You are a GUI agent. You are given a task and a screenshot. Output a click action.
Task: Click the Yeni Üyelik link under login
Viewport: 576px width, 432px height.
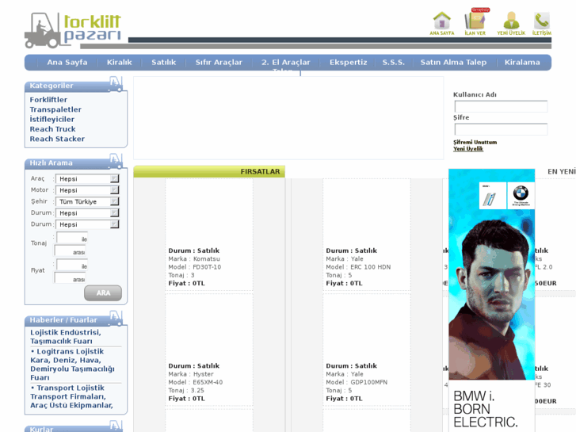pyautogui.click(x=468, y=148)
